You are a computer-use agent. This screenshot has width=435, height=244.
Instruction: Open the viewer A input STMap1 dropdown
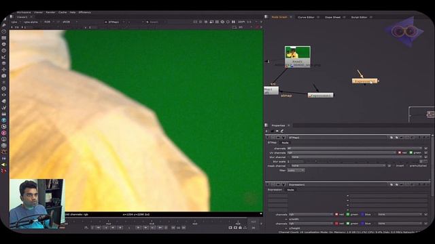tap(114, 22)
